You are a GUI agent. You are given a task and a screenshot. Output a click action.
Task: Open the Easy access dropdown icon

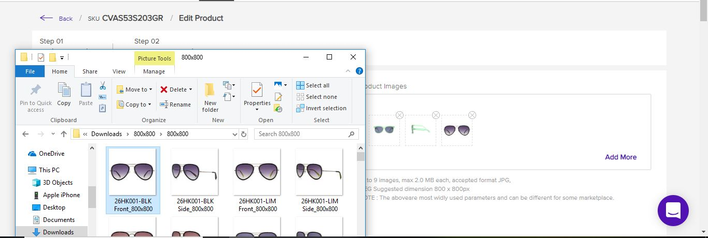[x=229, y=96]
